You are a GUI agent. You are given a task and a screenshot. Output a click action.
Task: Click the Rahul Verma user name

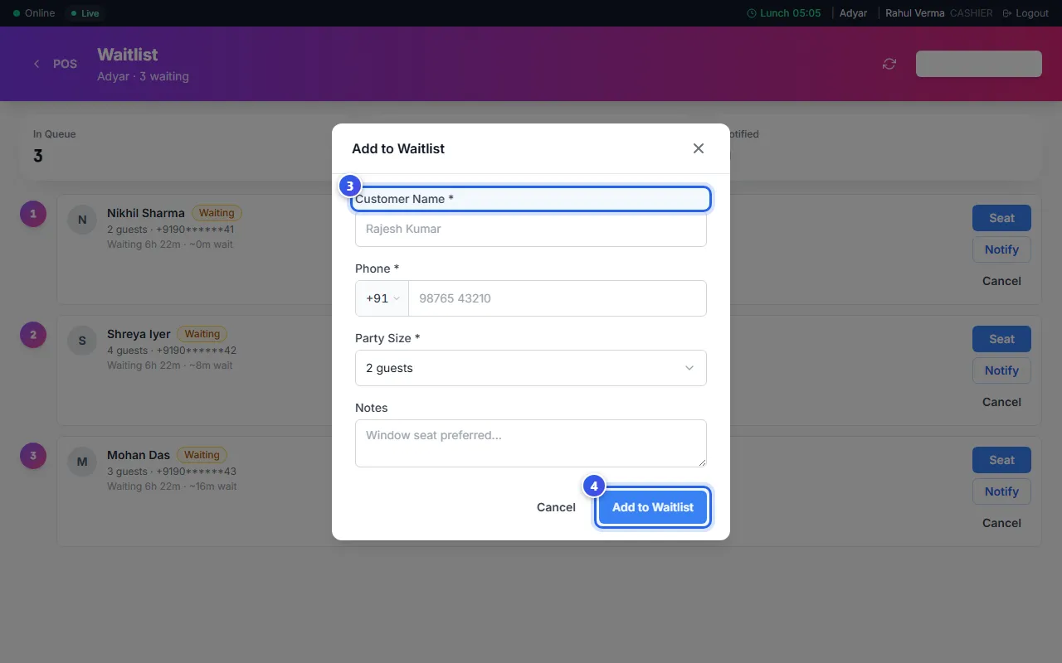click(915, 13)
